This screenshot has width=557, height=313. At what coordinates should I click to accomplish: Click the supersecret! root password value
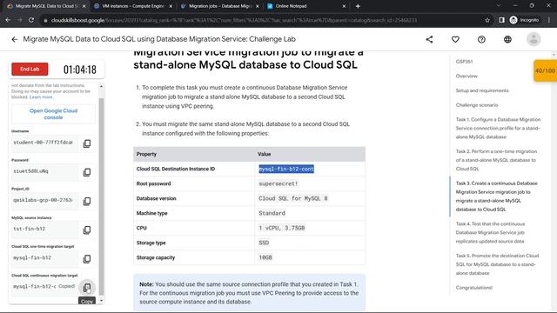pyautogui.click(x=278, y=183)
